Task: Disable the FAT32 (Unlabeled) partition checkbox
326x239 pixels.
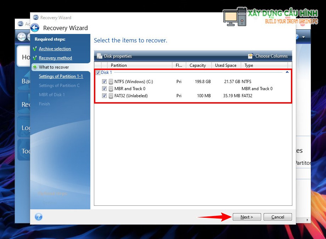Action: pyautogui.click(x=104, y=96)
